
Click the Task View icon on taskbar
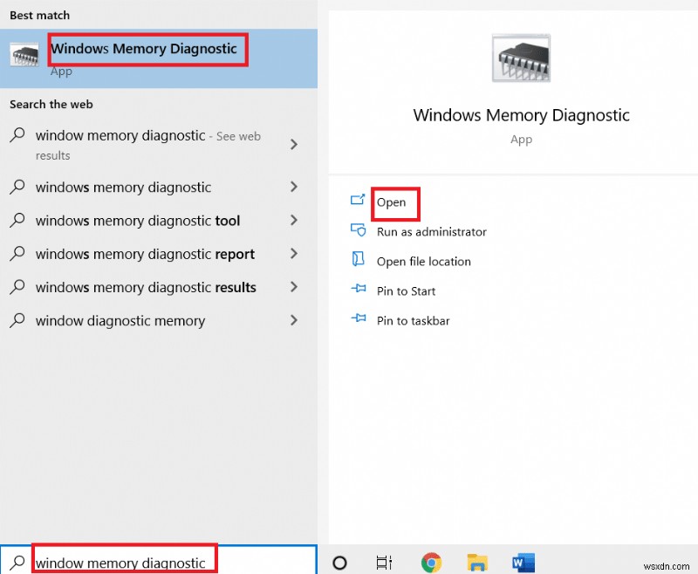[384, 563]
